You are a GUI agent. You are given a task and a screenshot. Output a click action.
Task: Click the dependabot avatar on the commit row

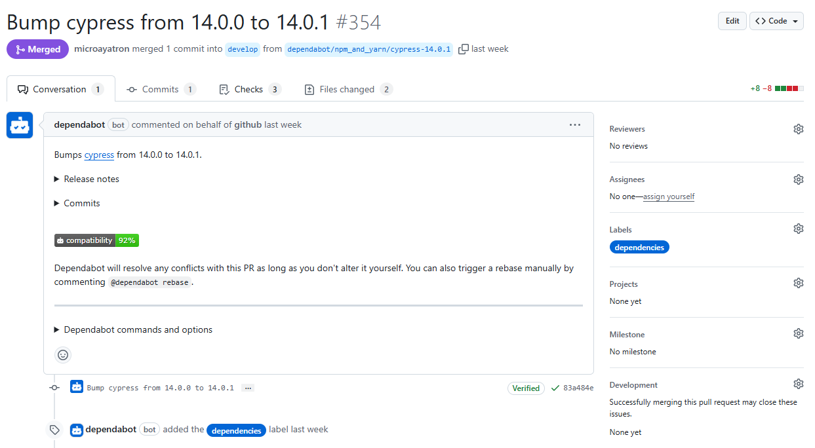tap(77, 387)
